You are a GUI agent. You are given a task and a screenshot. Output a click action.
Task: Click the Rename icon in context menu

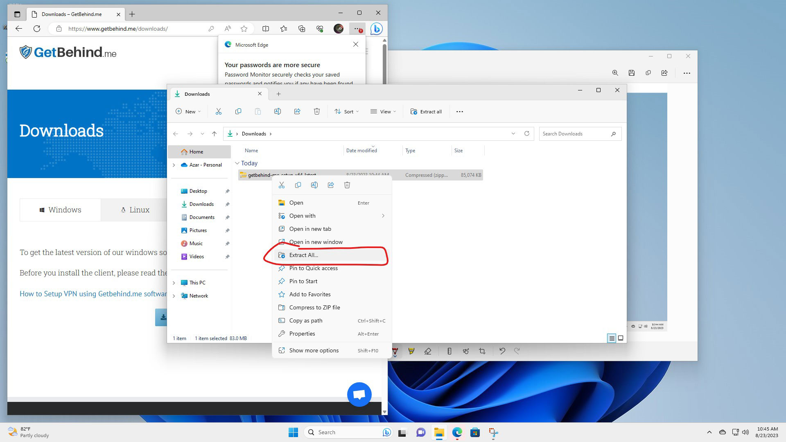[x=314, y=185]
